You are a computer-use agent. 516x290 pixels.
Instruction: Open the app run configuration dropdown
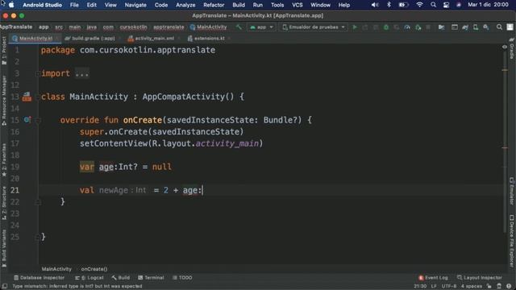point(261,27)
